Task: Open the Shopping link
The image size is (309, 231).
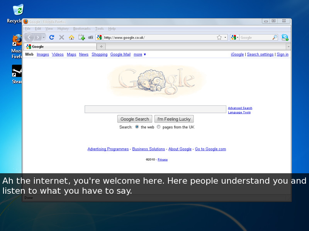Action: click(100, 54)
